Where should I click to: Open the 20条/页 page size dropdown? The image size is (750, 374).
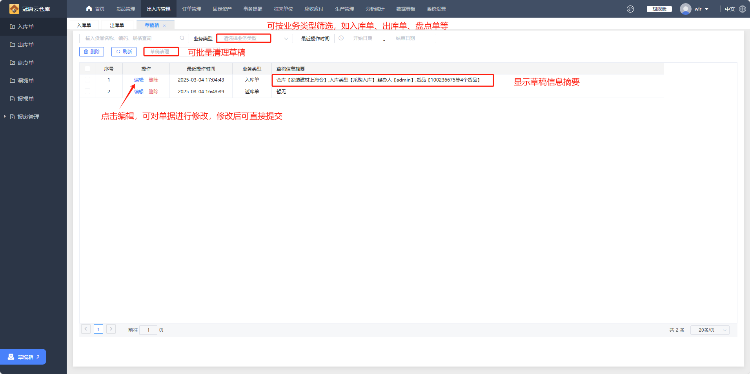point(710,330)
